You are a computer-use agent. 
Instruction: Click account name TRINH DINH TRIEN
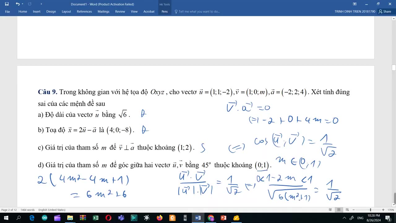pyautogui.click(x=355, y=11)
